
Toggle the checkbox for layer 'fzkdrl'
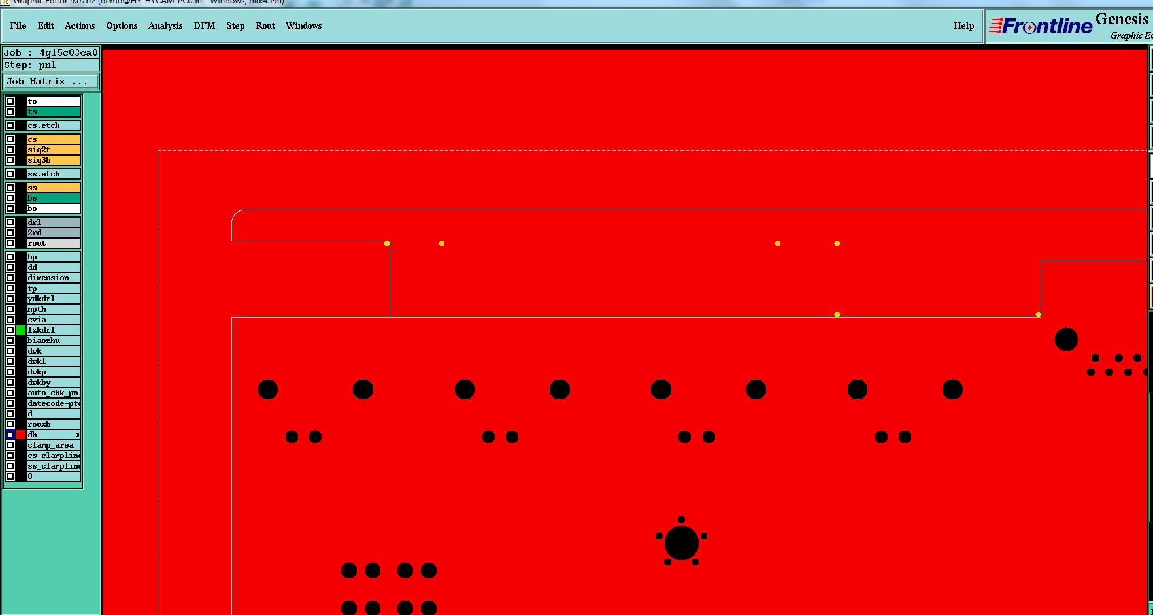(x=10, y=330)
